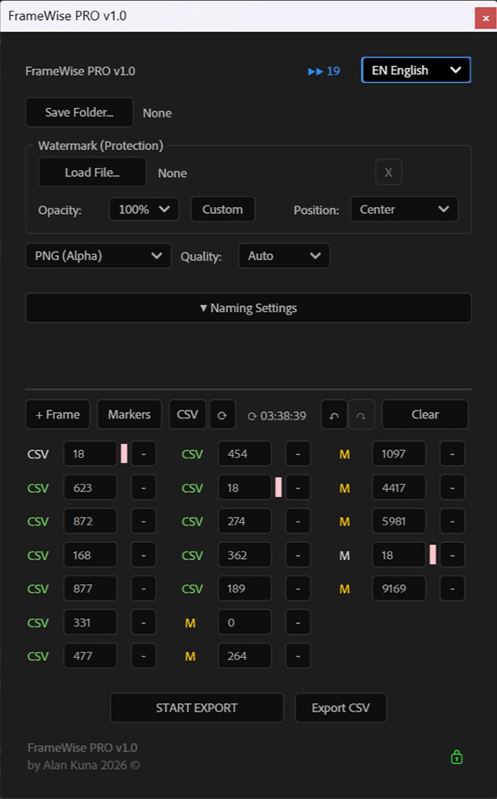Click the frame field containing 264
Screen dimensions: 497x799
pos(245,656)
